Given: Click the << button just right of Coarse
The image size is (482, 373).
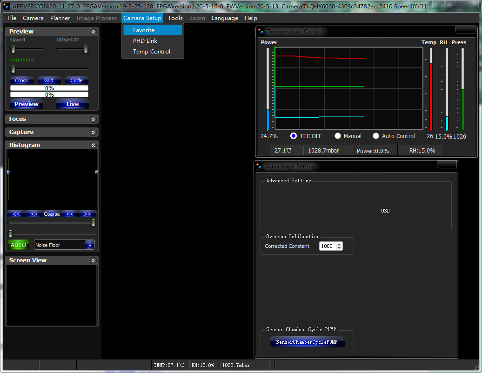Looking at the screenshot, I should (70, 214).
